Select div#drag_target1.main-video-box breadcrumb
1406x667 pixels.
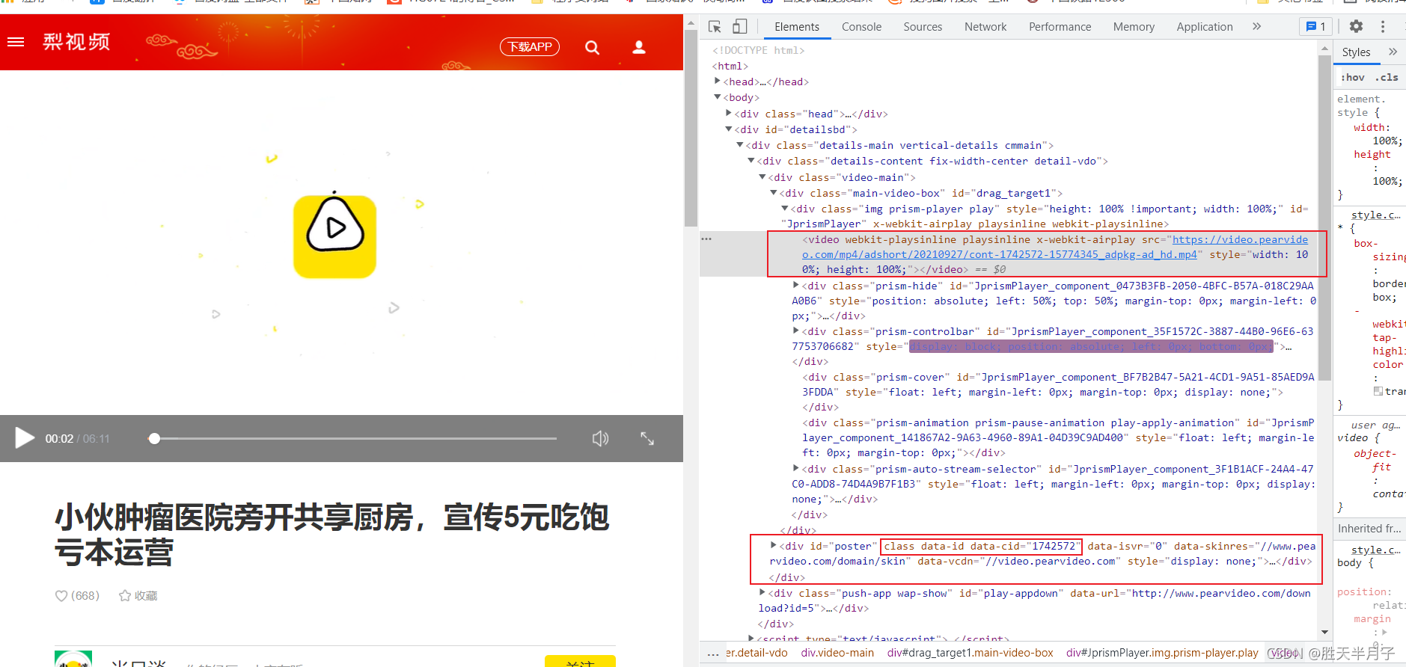tap(970, 653)
